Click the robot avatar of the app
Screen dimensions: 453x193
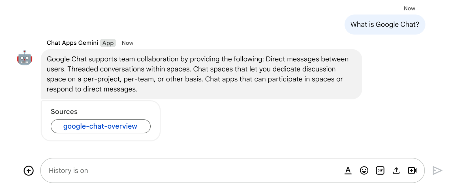pos(25,58)
